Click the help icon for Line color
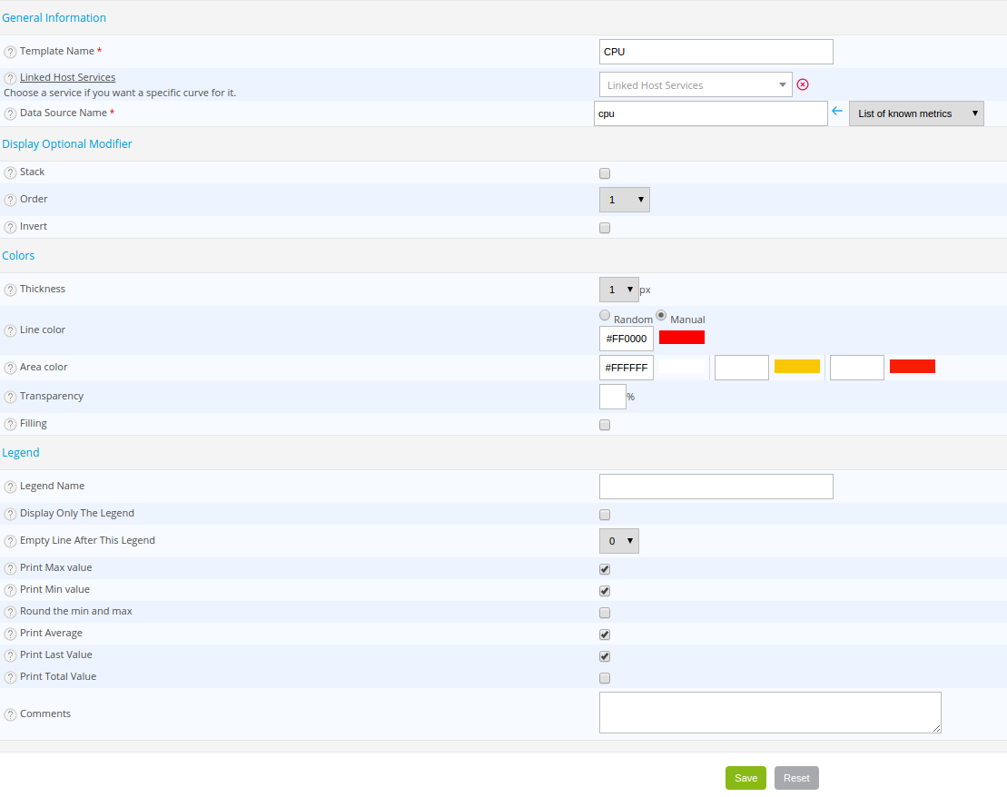 [10, 331]
